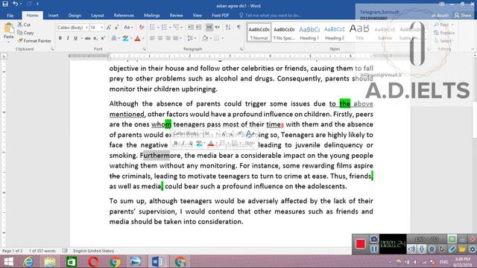Image resolution: width=477 pixels, height=268 pixels.
Task: Toggle Strikethrough formatting
Action: click(x=88, y=38)
